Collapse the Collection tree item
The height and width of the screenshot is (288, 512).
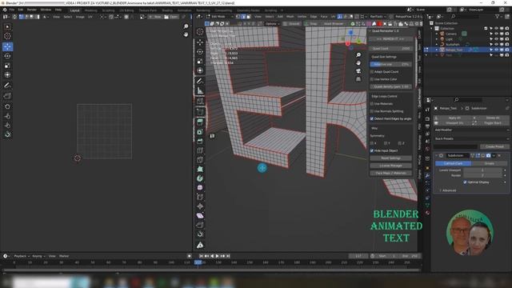click(432, 29)
